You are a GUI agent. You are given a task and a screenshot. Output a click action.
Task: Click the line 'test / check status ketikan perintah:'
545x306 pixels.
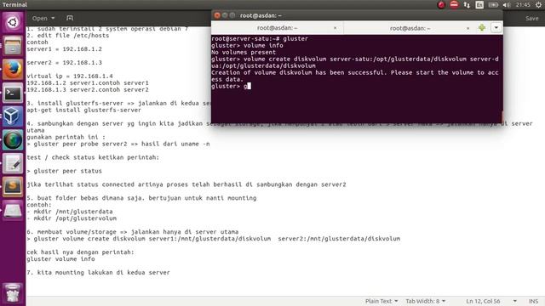pyautogui.click(x=93, y=157)
